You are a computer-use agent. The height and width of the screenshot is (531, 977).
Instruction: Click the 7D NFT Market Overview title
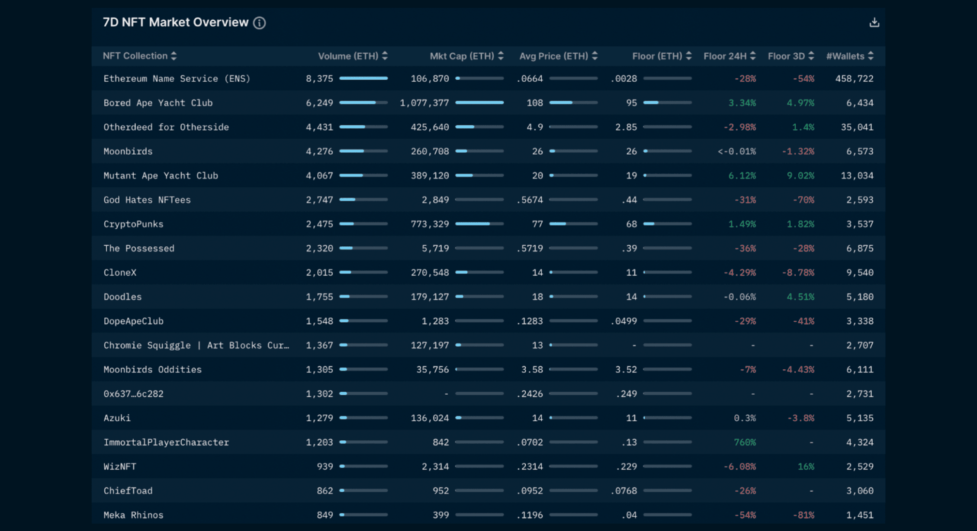pyautogui.click(x=176, y=22)
